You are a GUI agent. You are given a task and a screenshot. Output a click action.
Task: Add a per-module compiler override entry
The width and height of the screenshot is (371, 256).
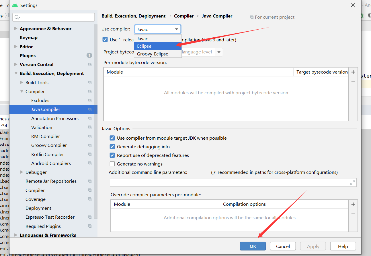click(x=353, y=204)
